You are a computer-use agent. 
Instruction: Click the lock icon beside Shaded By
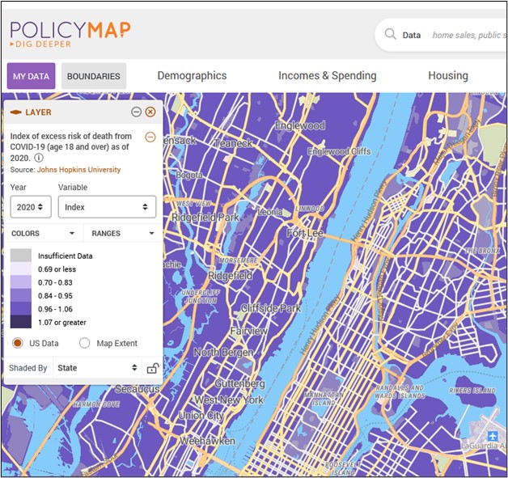click(x=151, y=368)
